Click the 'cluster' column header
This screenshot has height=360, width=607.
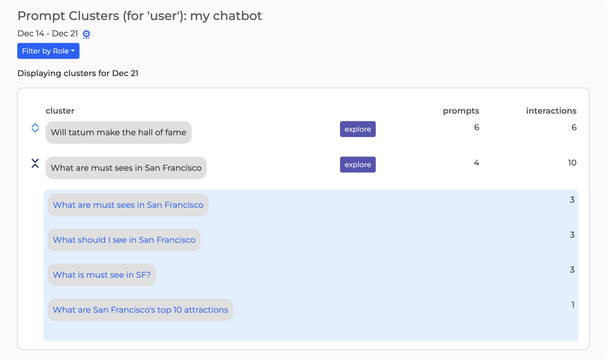click(60, 111)
